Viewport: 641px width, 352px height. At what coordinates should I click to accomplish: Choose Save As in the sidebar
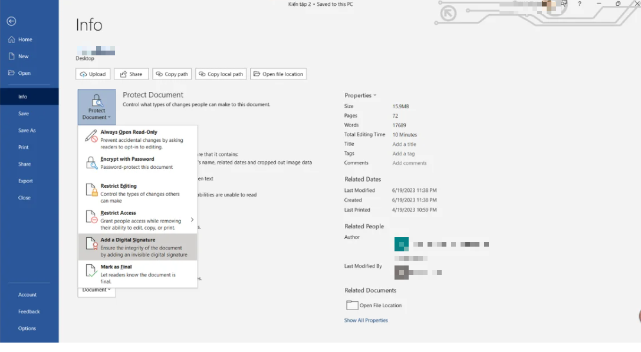pos(29,130)
